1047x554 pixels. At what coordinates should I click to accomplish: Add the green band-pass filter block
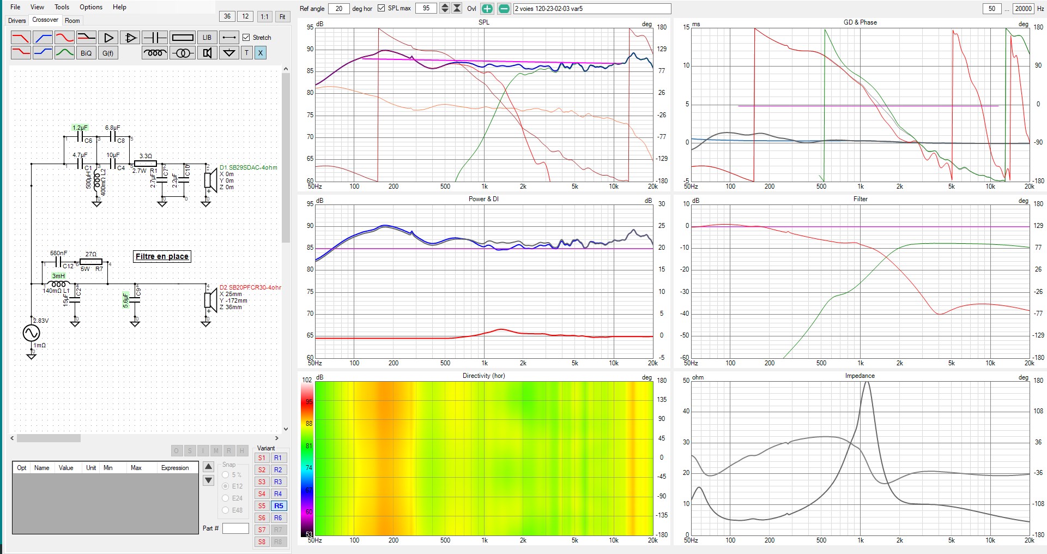[x=64, y=53]
